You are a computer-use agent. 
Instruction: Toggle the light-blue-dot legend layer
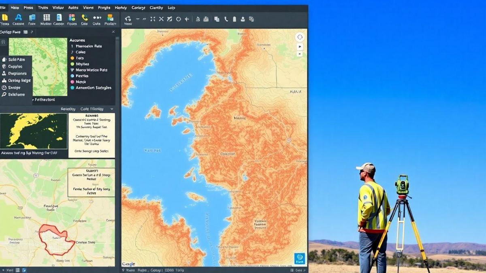[x=72, y=76]
